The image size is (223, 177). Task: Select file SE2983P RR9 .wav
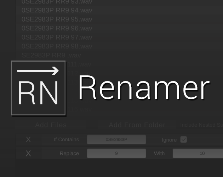pyautogui.click(x=51, y=55)
